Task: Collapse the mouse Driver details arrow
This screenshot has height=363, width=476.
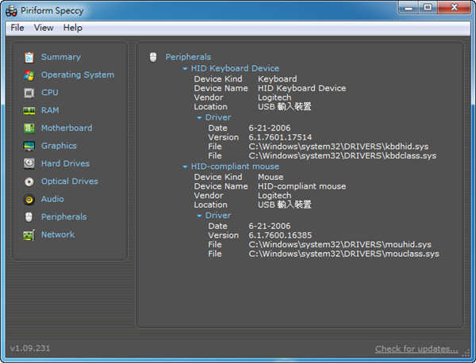Action: point(199,216)
